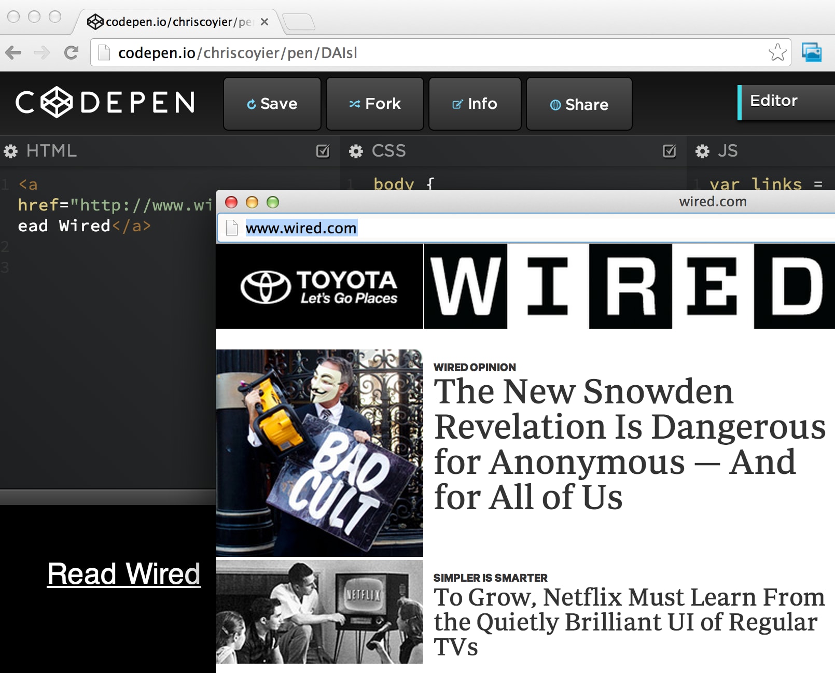
Task: Open the Bad Cult article photo
Action: point(319,453)
